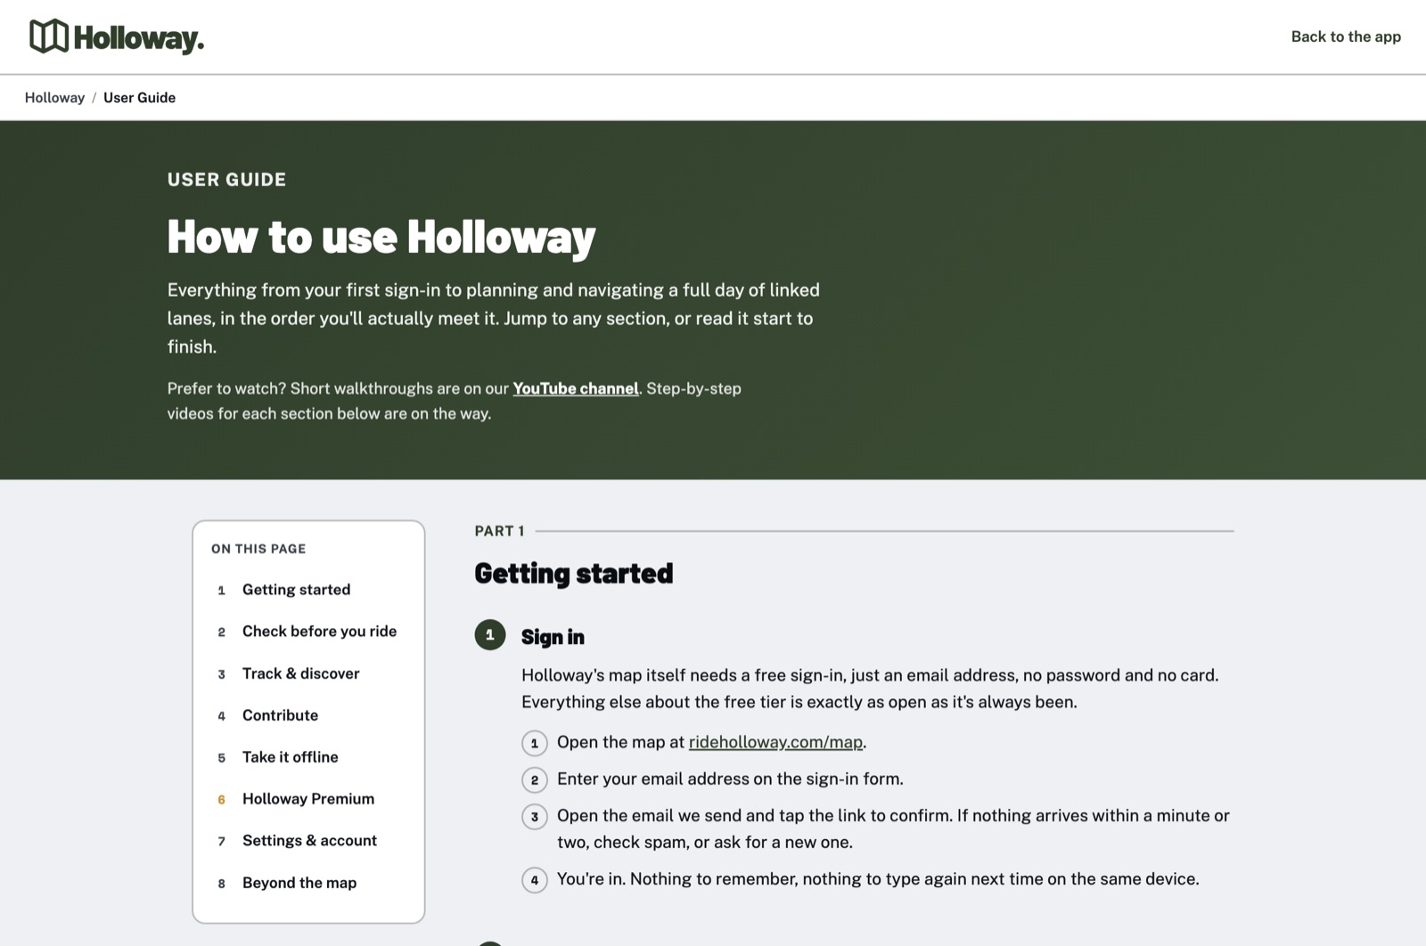Screen dimensions: 1426x946
Task: Open the YouTube channel link
Action: point(576,388)
